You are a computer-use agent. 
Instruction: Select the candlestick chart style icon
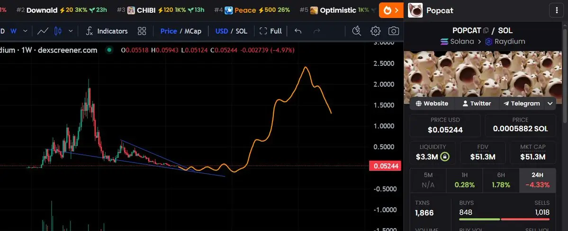coord(58,31)
